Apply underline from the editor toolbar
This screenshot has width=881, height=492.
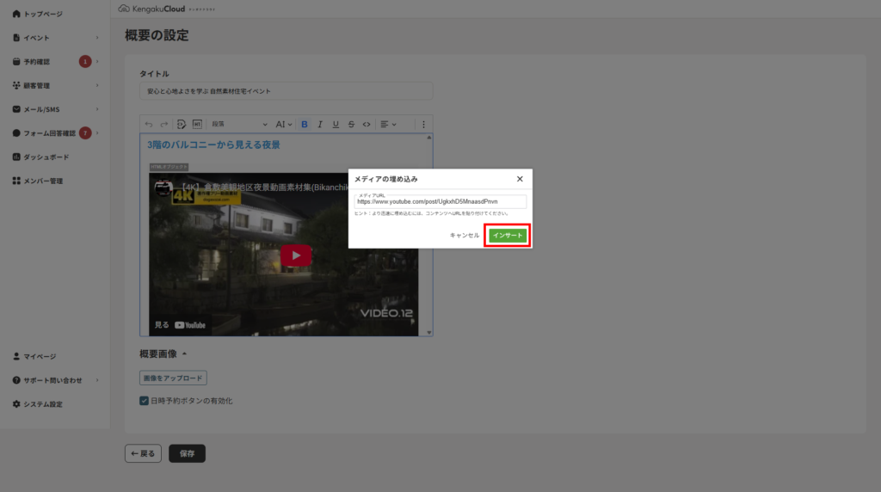336,124
